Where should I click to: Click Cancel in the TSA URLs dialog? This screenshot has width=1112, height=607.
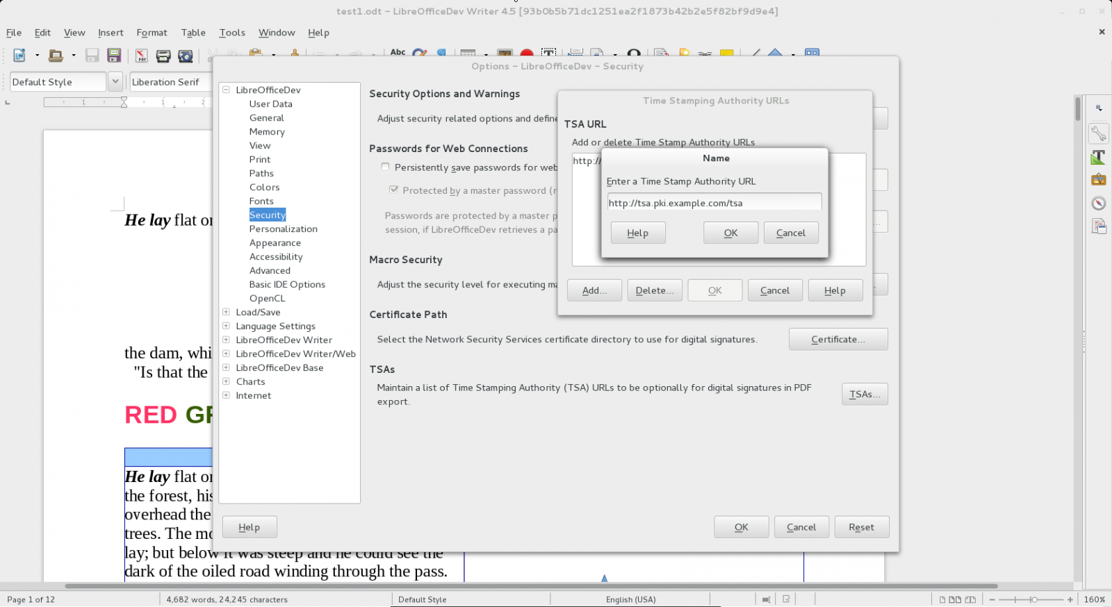click(x=775, y=290)
